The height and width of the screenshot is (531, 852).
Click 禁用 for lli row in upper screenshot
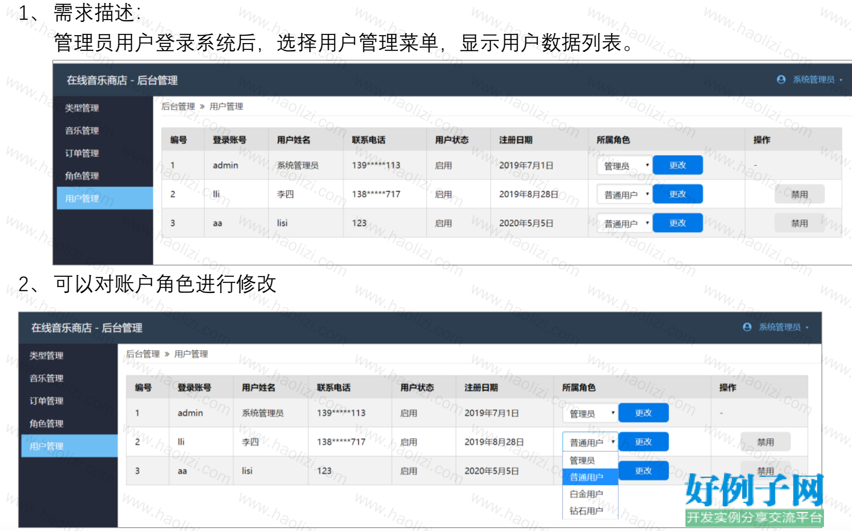pyautogui.click(x=799, y=194)
